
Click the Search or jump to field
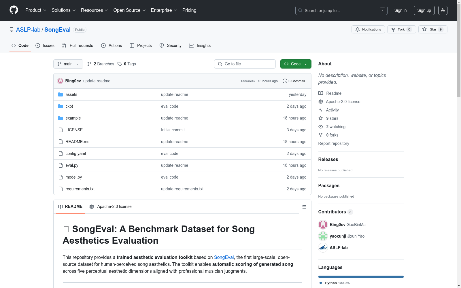tap(341, 10)
